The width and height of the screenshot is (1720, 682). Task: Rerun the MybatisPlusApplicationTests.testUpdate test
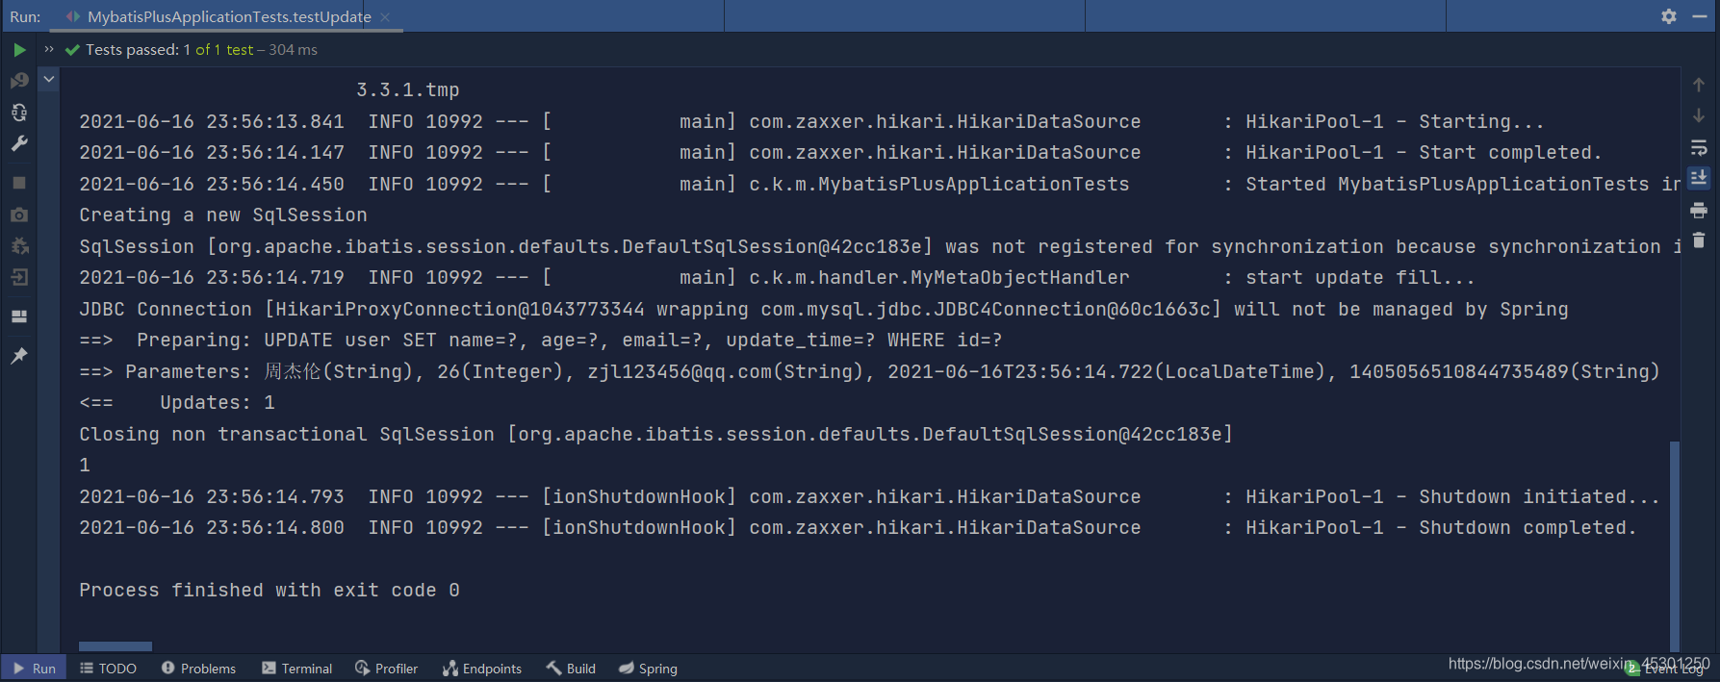[19, 49]
